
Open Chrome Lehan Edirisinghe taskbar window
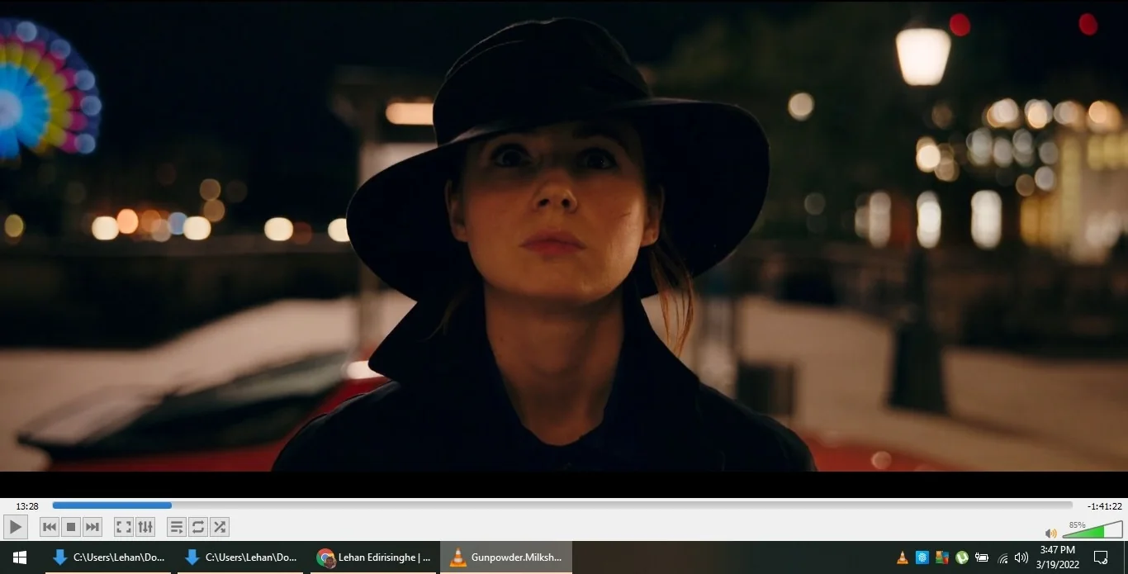pyautogui.click(x=373, y=557)
